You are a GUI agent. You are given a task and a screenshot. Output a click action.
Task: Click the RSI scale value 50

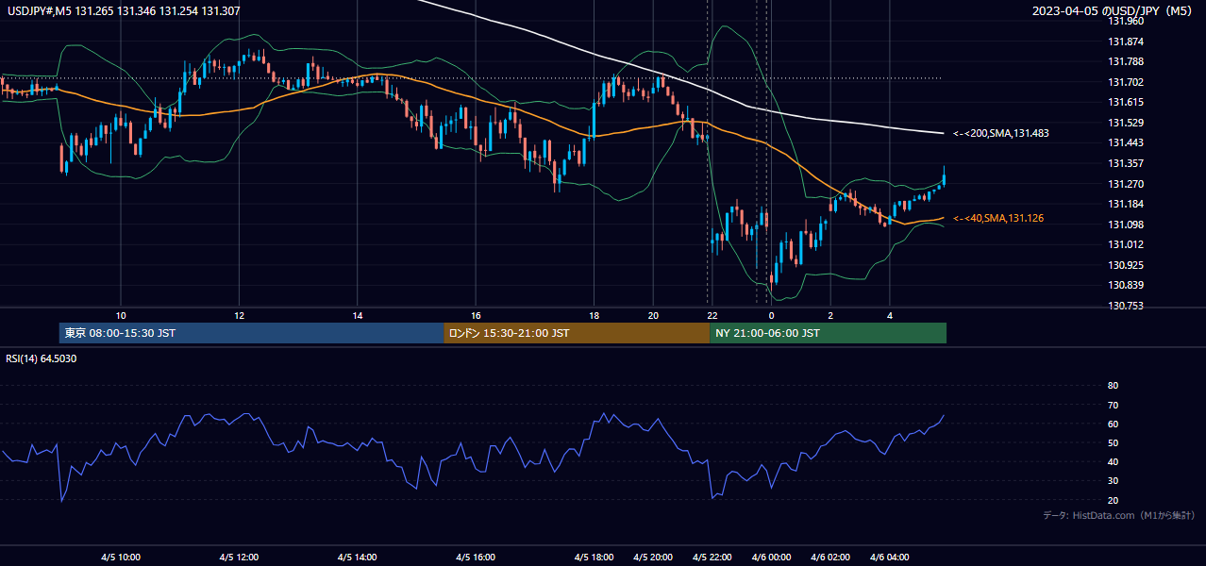click(x=1113, y=442)
